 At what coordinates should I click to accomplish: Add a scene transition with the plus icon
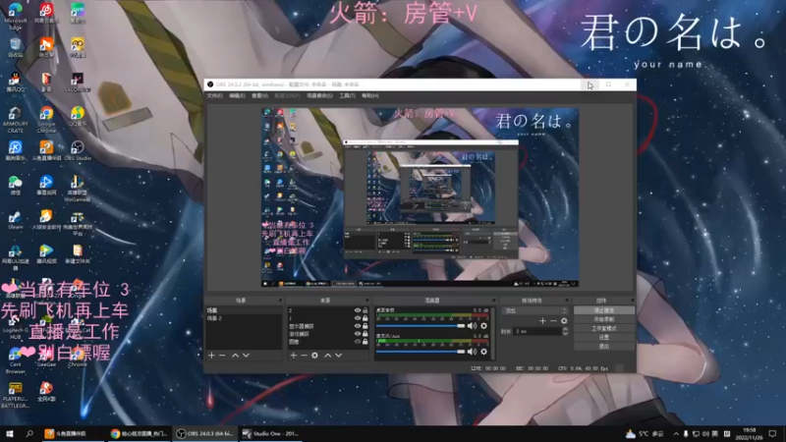(x=543, y=321)
